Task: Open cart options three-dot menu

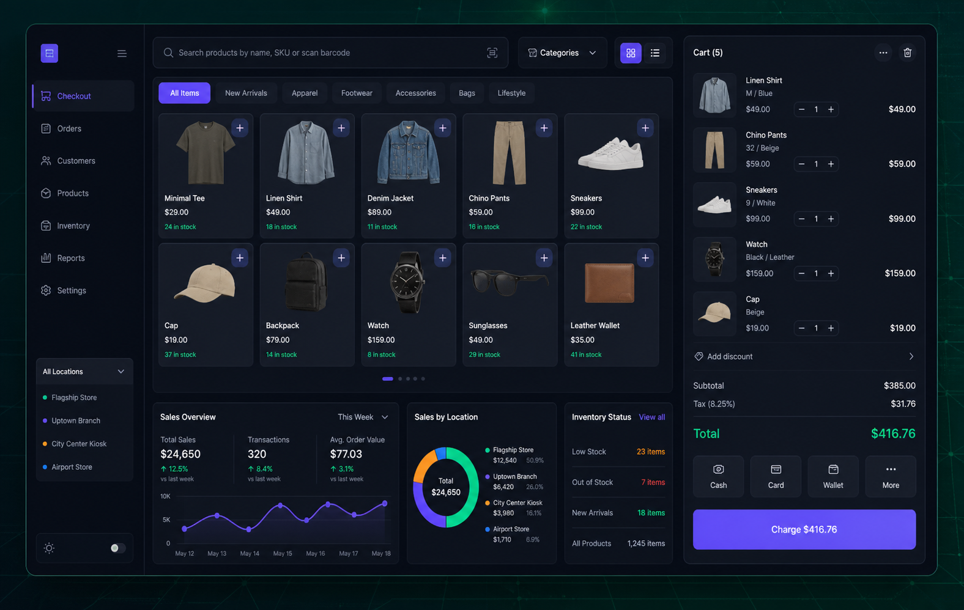Action: click(x=883, y=53)
